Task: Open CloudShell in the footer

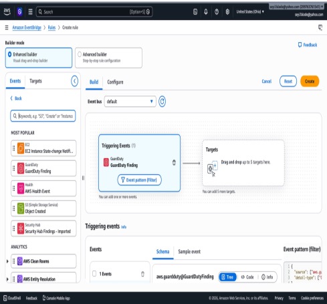Action: pyautogui.click(x=12, y=298)
